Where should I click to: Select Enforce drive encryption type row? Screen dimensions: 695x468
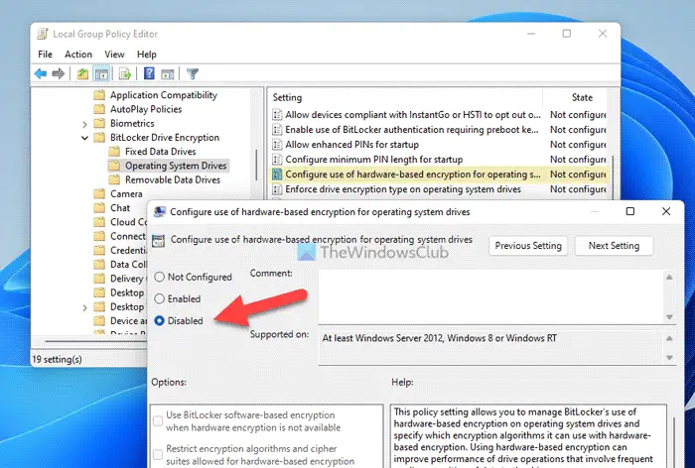pos(438,189)
